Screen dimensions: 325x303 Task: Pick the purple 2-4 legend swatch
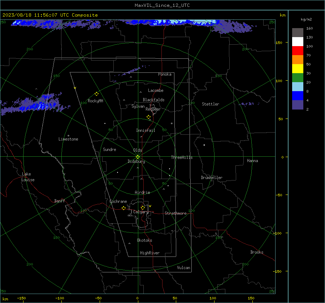[x=298, y=104]
